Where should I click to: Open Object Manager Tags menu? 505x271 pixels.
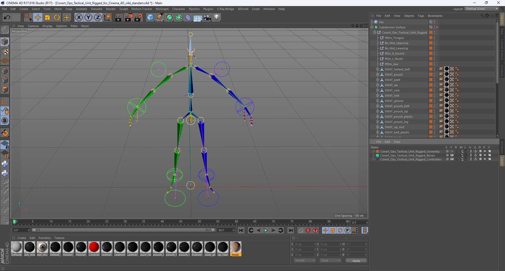click(x=421, y=16)
